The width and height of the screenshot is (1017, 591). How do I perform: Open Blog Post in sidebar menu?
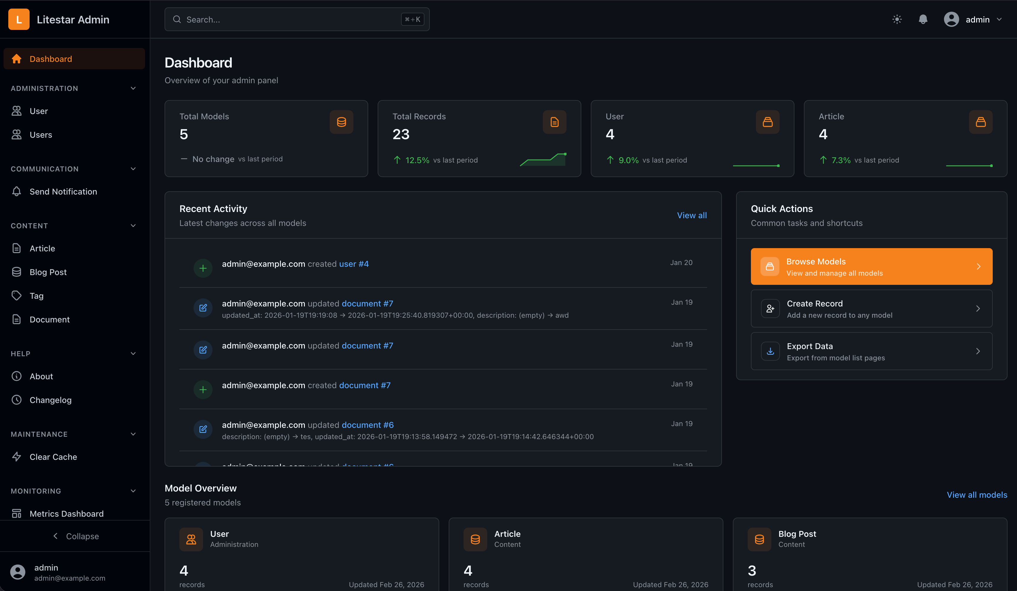[x=48, y=272]
